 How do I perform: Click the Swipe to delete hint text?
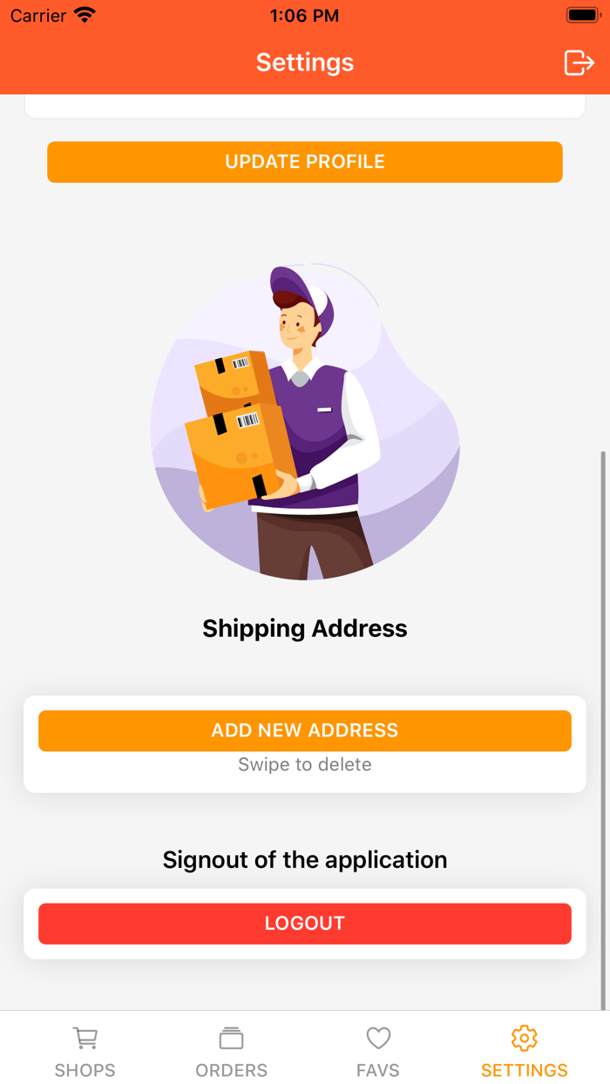pos(305,764)
